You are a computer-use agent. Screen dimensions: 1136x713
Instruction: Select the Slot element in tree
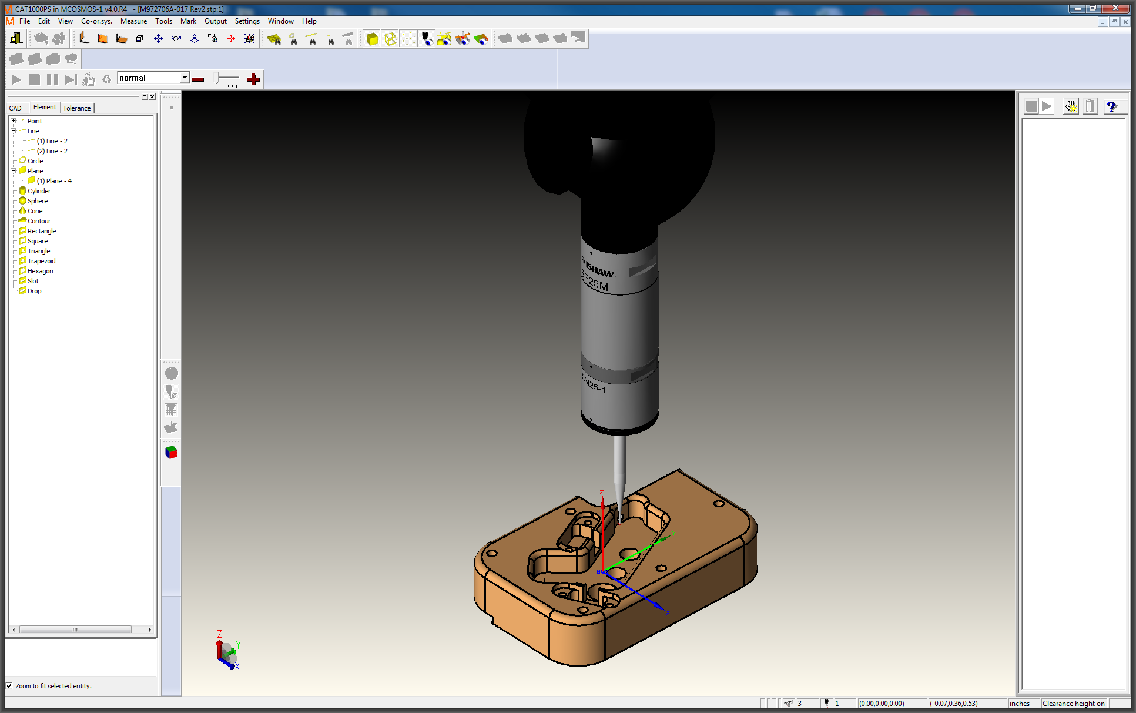click(x=33, y=281)
